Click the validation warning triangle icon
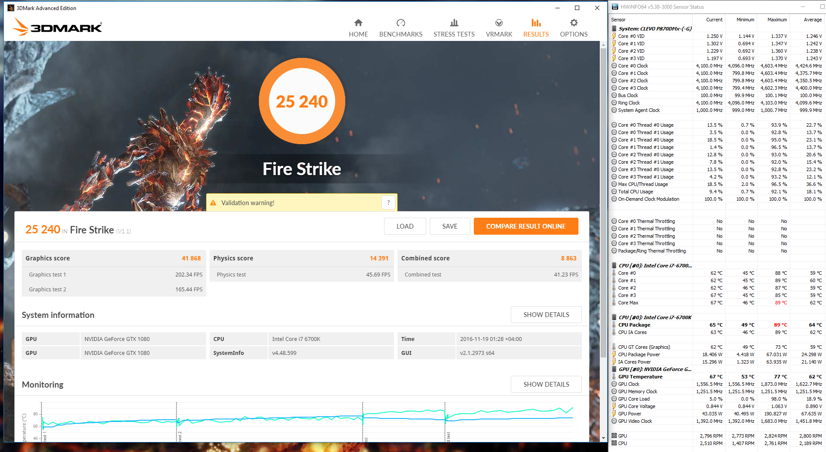Screen dimensions: 826x452 [x=213, y=203]
